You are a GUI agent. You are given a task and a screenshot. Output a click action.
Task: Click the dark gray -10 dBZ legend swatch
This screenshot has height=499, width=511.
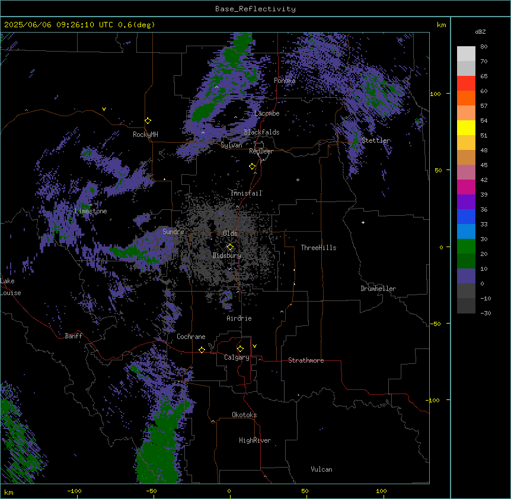click(x=466, y=306)
